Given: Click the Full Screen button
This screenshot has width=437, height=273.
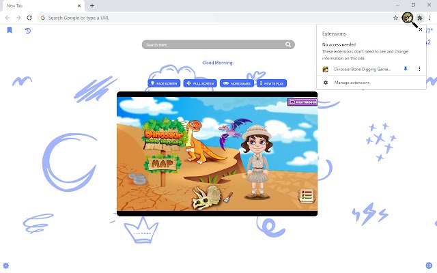Looking at the screenshot, I should pos(200,83).
